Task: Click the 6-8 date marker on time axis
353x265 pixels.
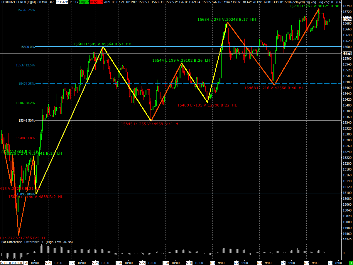Action: (330, 263)
